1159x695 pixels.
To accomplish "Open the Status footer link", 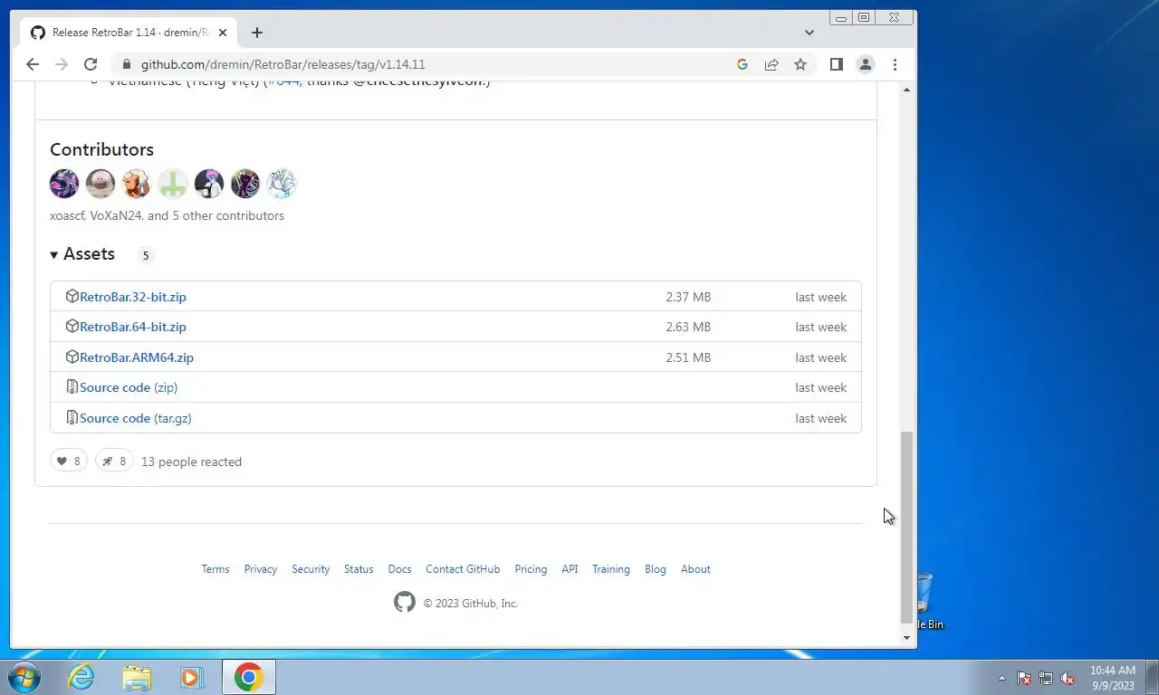I will [359, 569].
